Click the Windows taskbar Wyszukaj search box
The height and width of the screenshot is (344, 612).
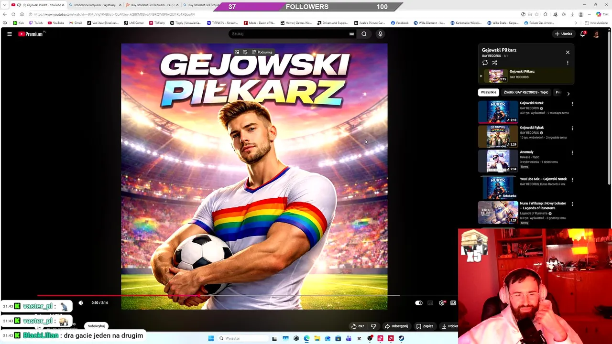coord(243,338)
